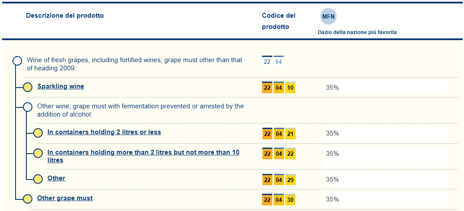The height and width of the screenshot is (211, 464).
Task: Click code block 10 in Sparkling wine row
Action: pyautogui.click(x=290, y=88)
